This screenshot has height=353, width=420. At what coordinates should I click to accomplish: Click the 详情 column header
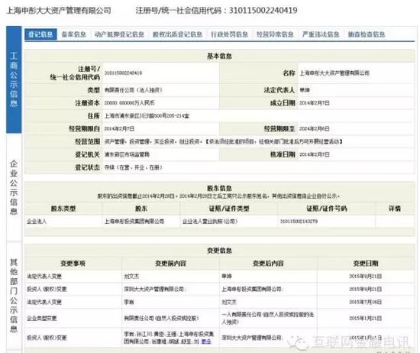395,209
